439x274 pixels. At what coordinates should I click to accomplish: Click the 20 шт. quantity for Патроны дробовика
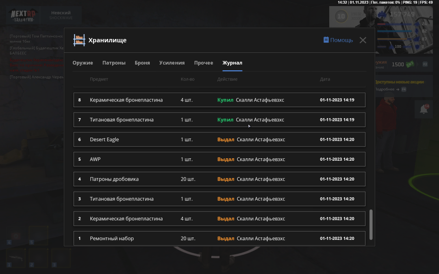click(x=188, y=179)
